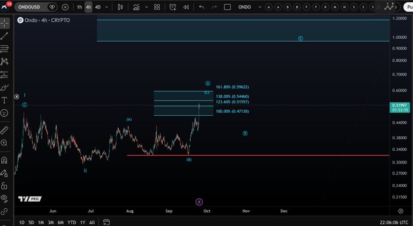Toggle magnet mode snapping
The image size is (413, 226).
[x=4, y=160]
